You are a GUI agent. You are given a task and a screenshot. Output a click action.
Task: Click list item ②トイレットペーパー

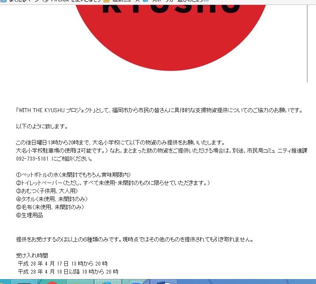[113, 183]
